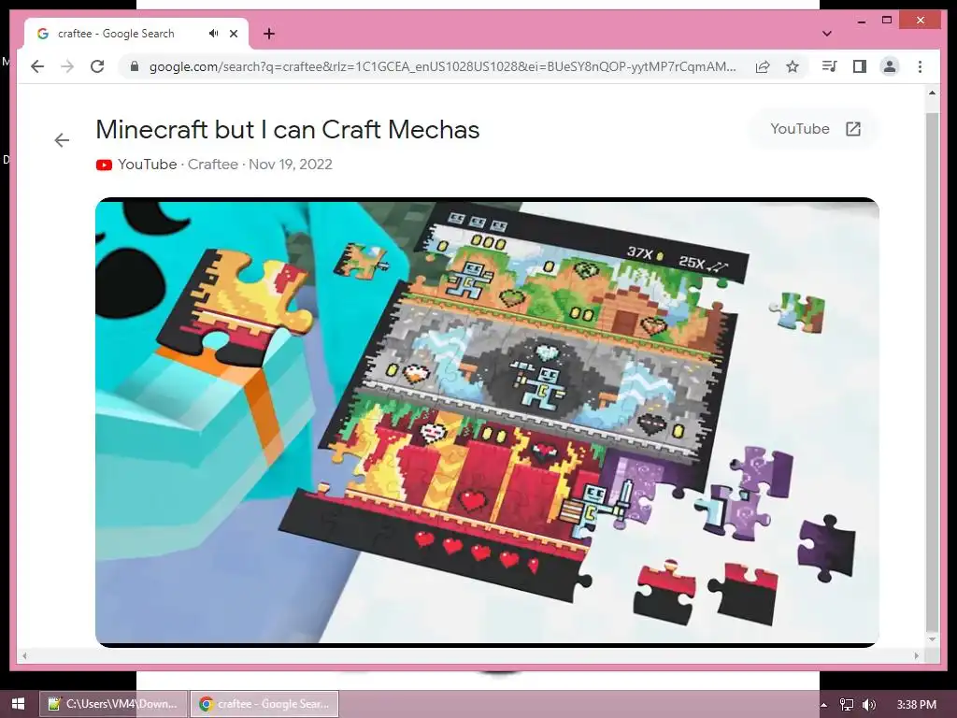957x718 pixels.
Task: Show hidden system tray icons
Action: [823, 705]
